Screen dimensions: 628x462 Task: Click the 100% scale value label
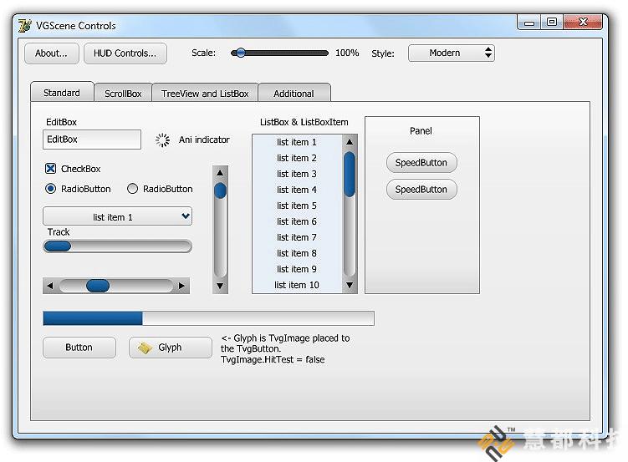point(347,53)
